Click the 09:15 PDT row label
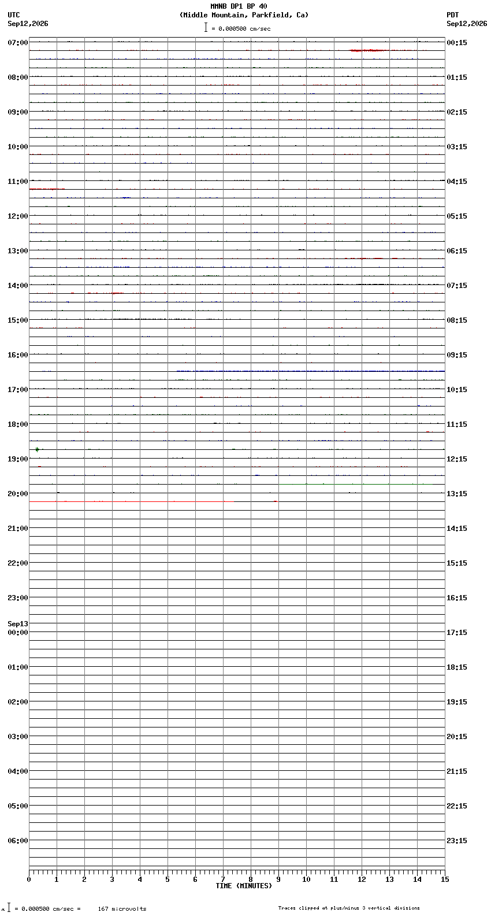The width and height of the screenshot is (491, 916). click(457, 355)
